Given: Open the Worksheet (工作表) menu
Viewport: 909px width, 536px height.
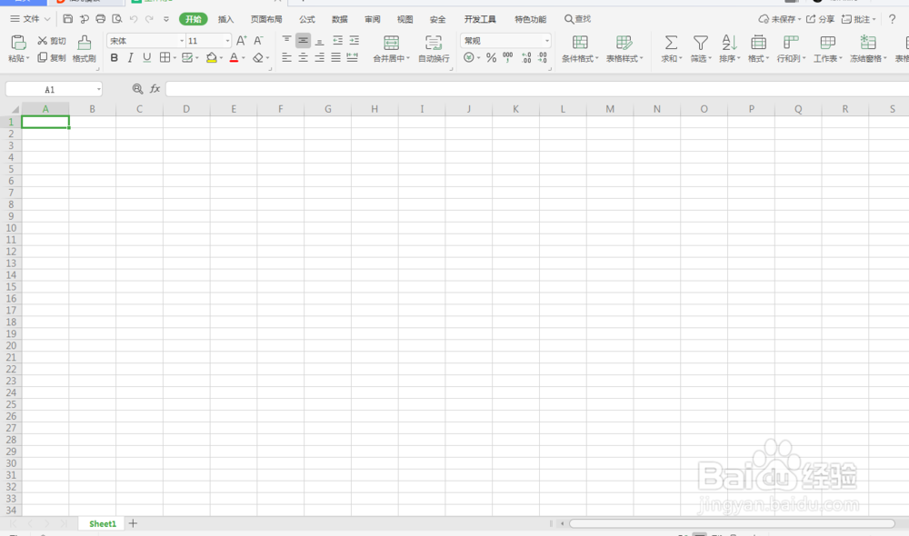Looking at the screenshot, I should pyautogui.click(x=828, y=49).
